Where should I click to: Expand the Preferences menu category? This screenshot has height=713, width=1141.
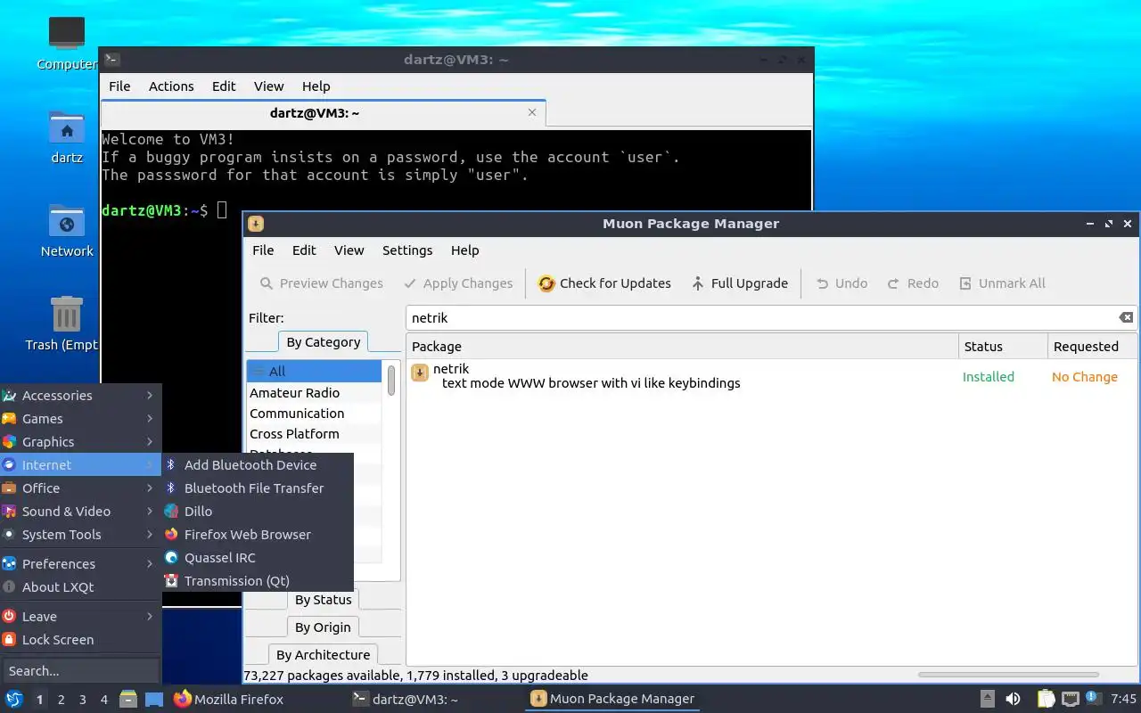point(80,564)
